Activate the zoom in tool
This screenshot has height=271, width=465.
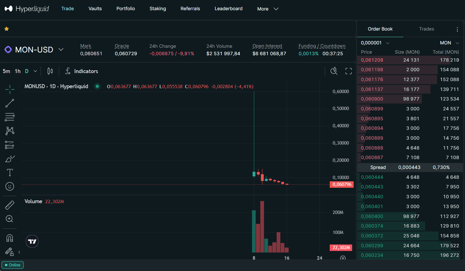pos(10,219)
